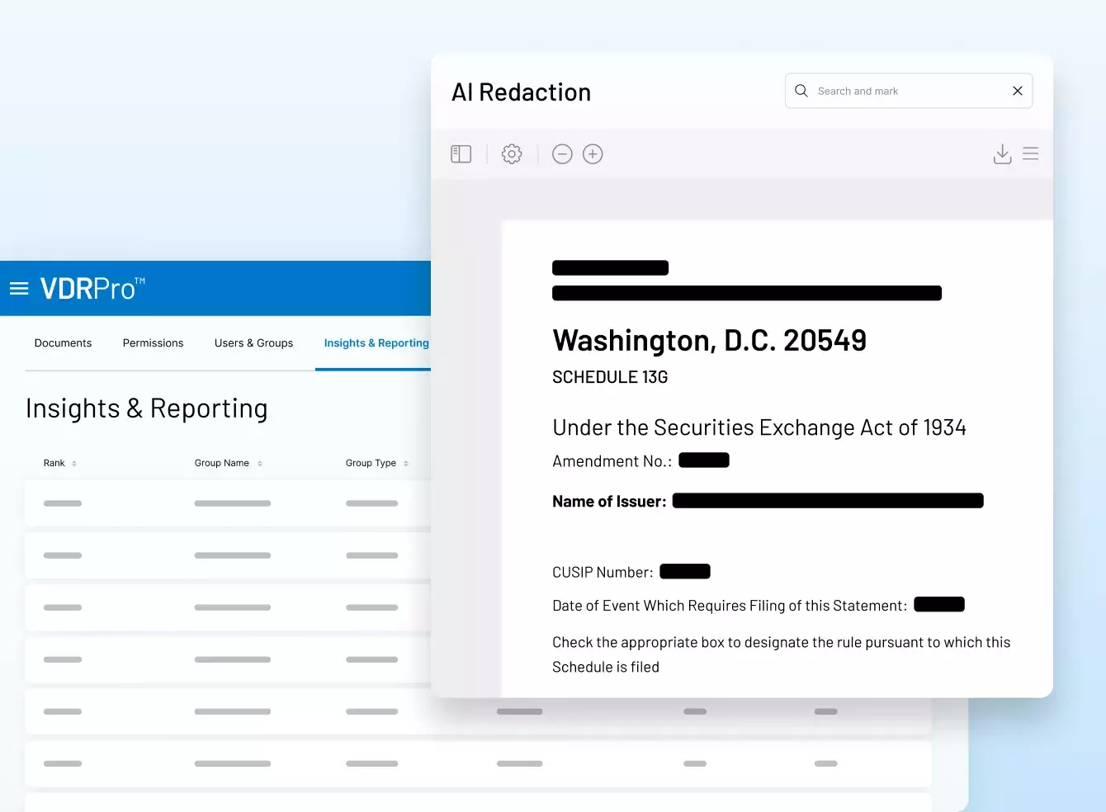1106x812 pixels.
Task: Open redaction settings gear
Action: [x=512, y=154]
